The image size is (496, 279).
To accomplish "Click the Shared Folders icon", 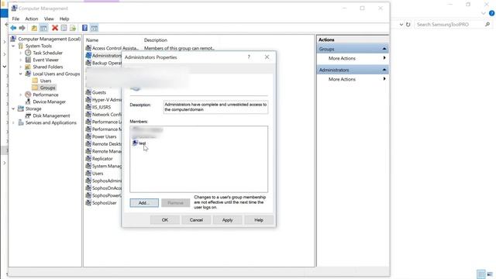I will tap(28, 67).
